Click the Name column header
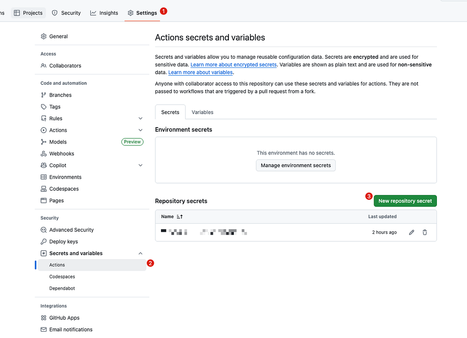467x338 pixels. [x=167, y=217]
